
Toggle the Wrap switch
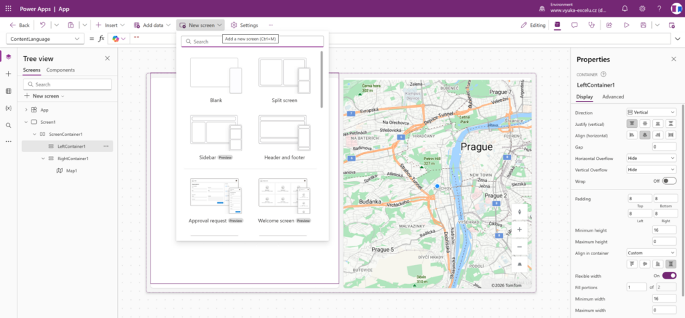(669, 181)
